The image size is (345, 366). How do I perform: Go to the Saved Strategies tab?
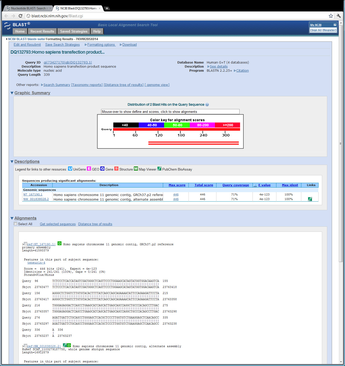coord(74,31)
